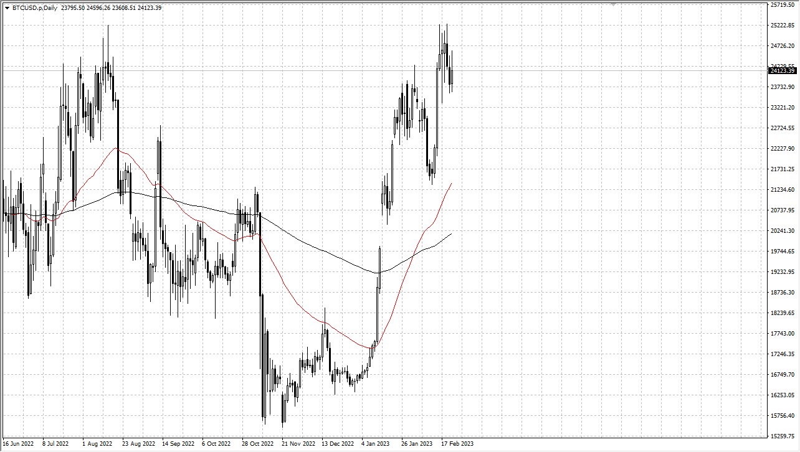Click the 17 Feb 2023 date label

click(457, 444)
